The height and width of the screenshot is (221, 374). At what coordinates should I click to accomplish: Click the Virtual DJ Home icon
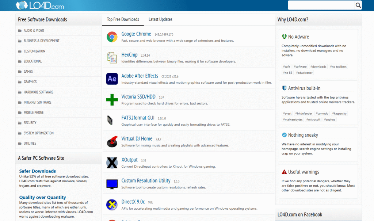pos(112,142)
